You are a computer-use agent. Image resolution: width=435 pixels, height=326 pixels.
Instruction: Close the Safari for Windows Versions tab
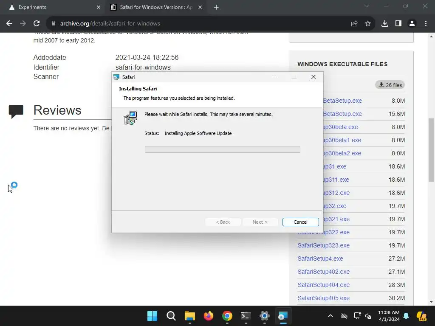[x=200, y=7]
